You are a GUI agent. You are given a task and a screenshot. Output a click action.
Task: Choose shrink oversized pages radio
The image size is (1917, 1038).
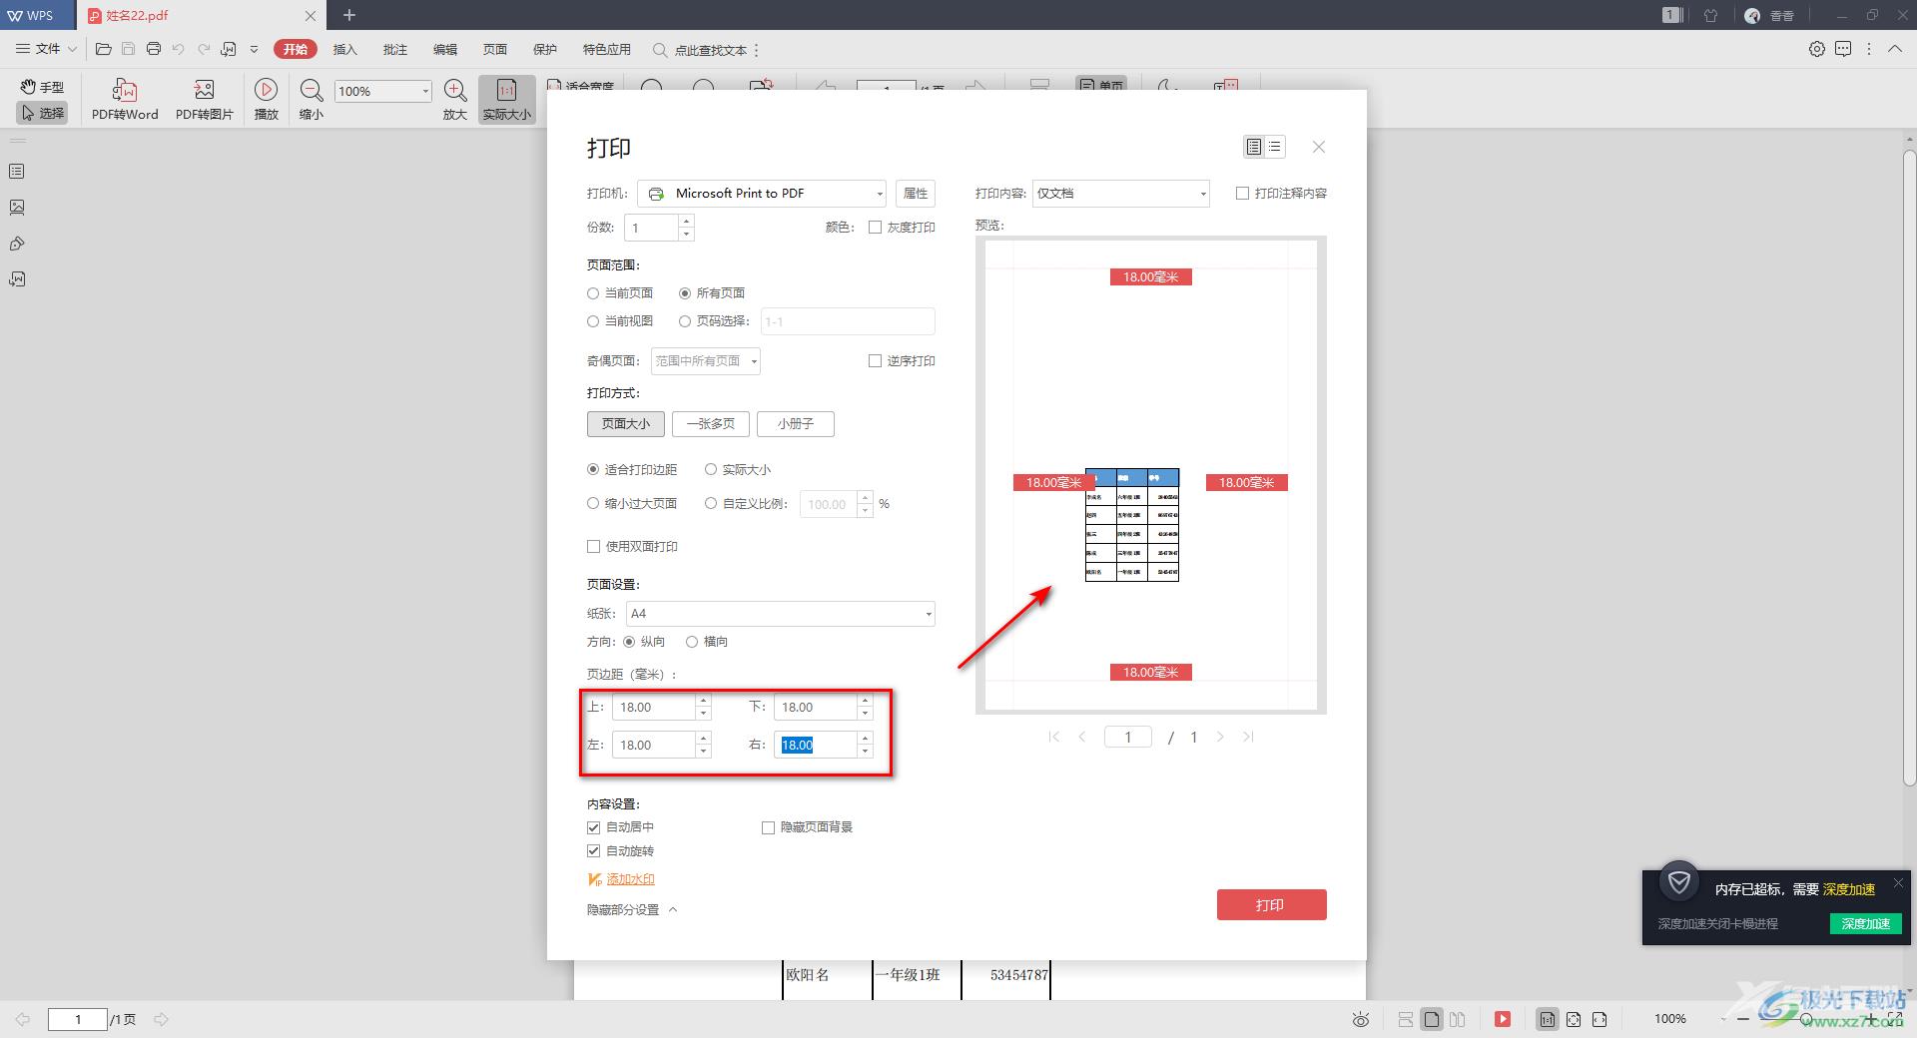pyautogui.click(x=593, y=504)
